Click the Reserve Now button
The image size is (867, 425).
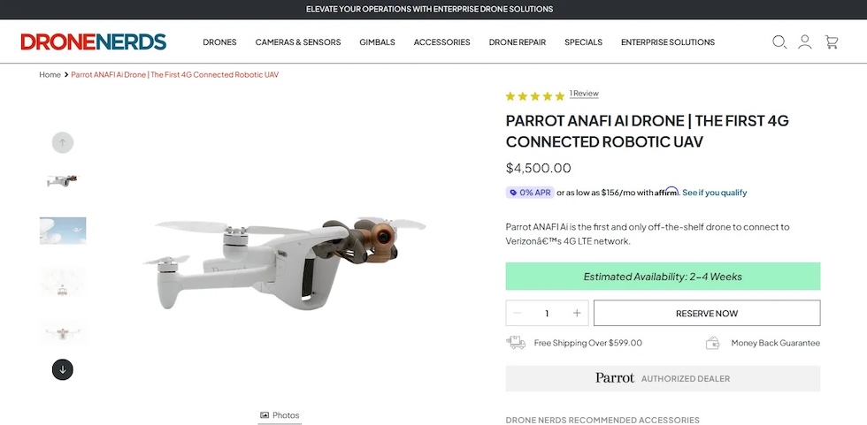click(x=707, y=313)
